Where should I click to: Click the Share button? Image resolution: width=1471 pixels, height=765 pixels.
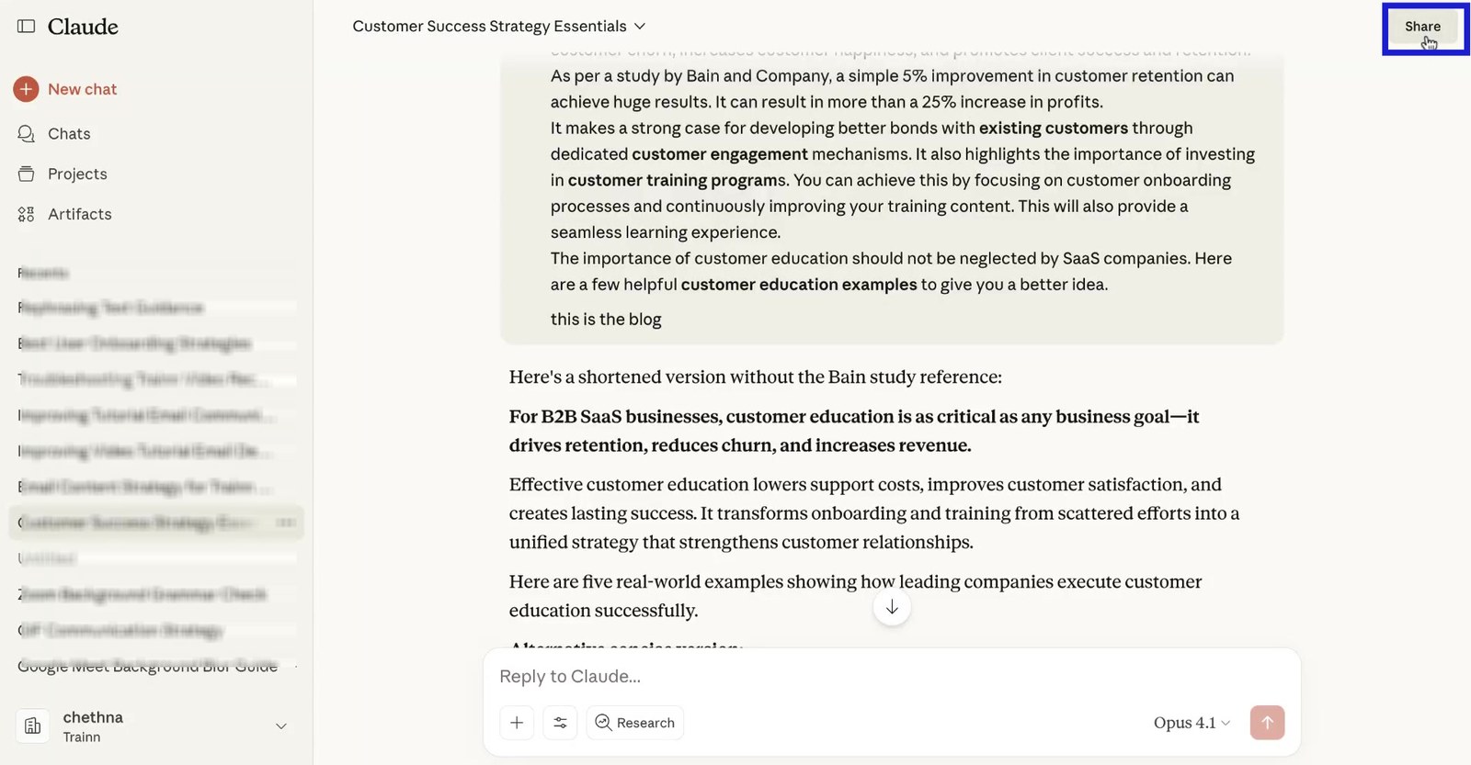[1422, 27]
